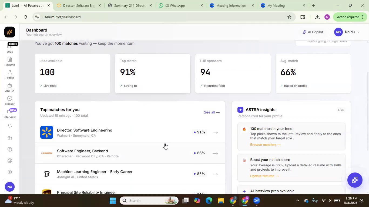Click the Walmart company logo
Image resolution: width=369 pixels, height=207 pixels.
coord(47,132)
